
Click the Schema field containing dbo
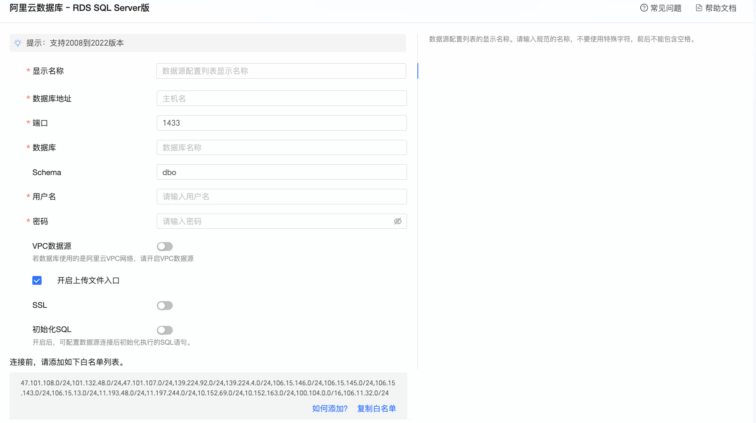point(282,172)
